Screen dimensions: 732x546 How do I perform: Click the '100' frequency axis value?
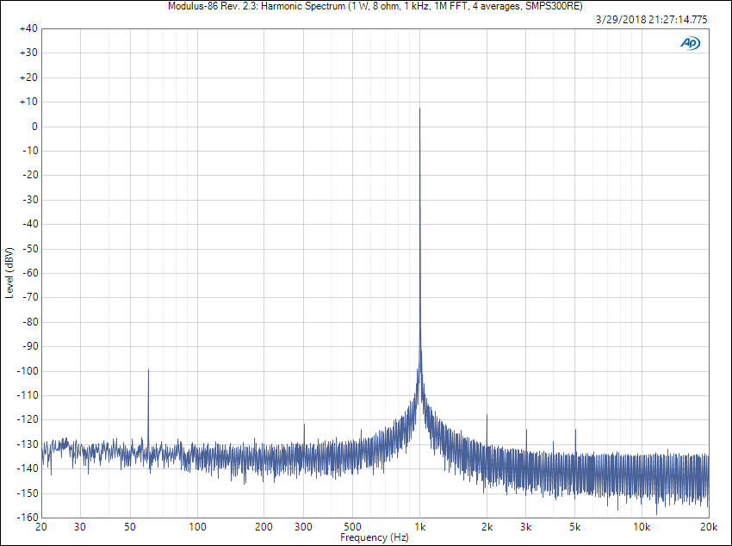tap(197, 527)
